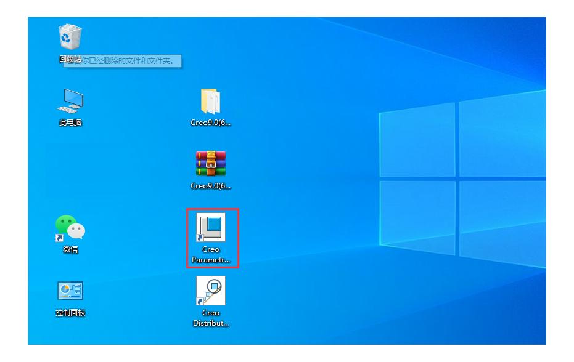Click the 此电脑 label text
The image size is (574, 362).
(x=70, y=123)
